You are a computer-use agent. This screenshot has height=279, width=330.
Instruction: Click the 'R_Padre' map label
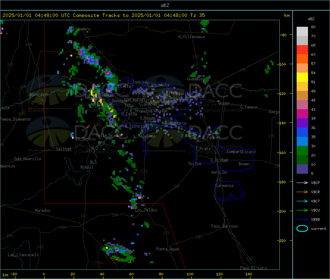pyautogui.click(x=210, y=137)
